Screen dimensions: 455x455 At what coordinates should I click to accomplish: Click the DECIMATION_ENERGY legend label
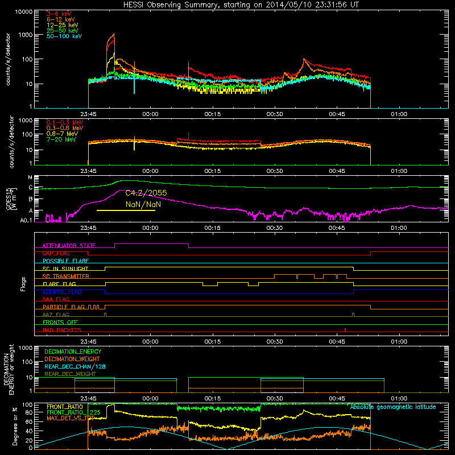(73, 351)
